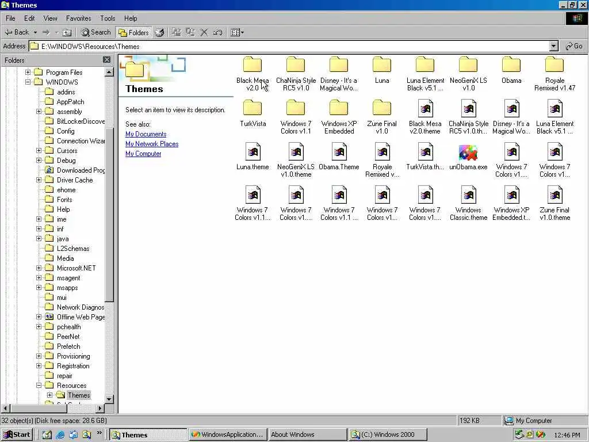Close the Folders pane
Screen dimensions: 589x442
(106, 60)
